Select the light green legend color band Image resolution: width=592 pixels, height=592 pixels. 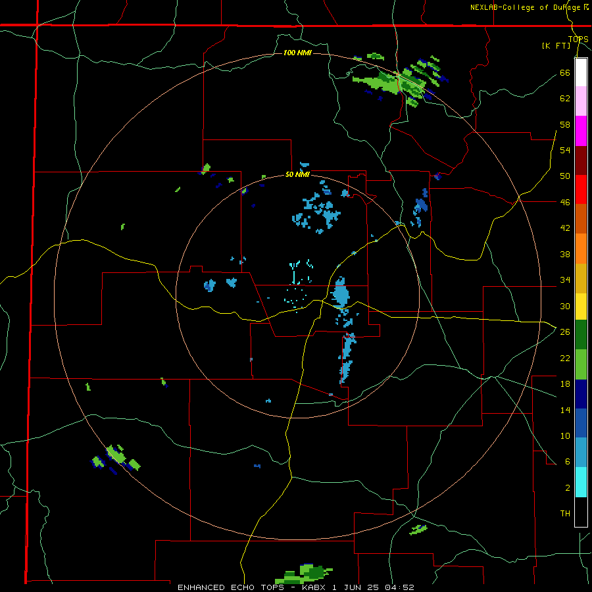click(581, 364)
